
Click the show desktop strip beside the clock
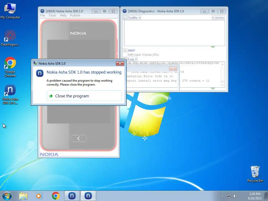266,196
